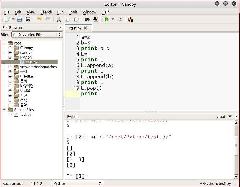The image size is (240, 187).
Task: Click the Cut scissors icon
Action: coord(59,19)
